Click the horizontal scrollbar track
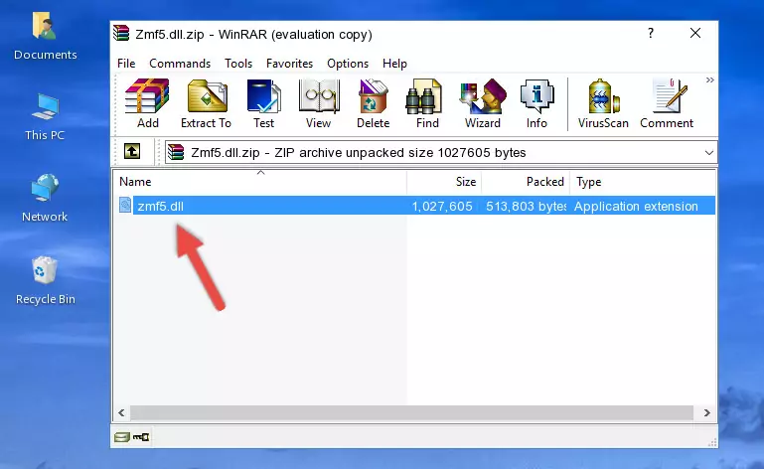Viewport: 764px width, 469px height. (x=411, y=413)
